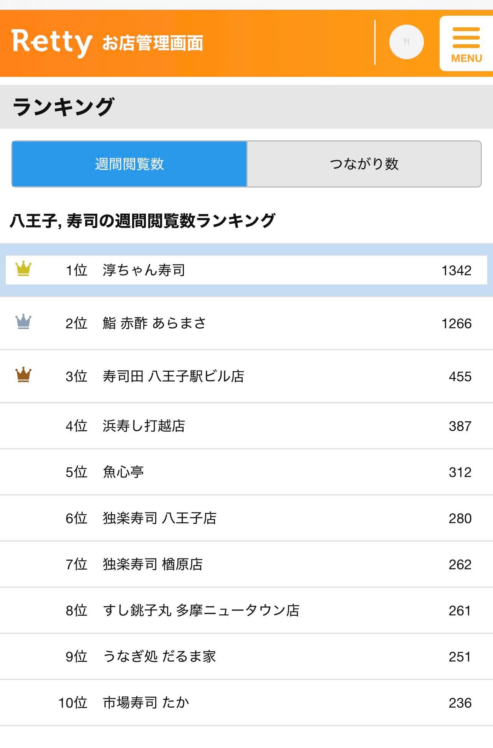Click the gold crown for rank 1
Image resolution: width=493 pixels, height=748 pixels.
click(x=23, y=268)
